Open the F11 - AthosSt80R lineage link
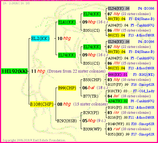The image size is (158, 143). click(x=141, y=118)
